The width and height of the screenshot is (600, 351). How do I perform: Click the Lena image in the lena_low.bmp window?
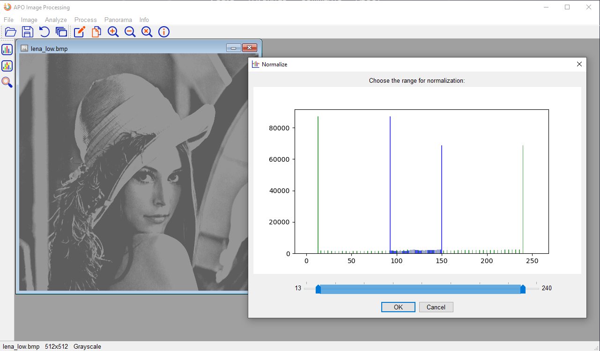133,172
